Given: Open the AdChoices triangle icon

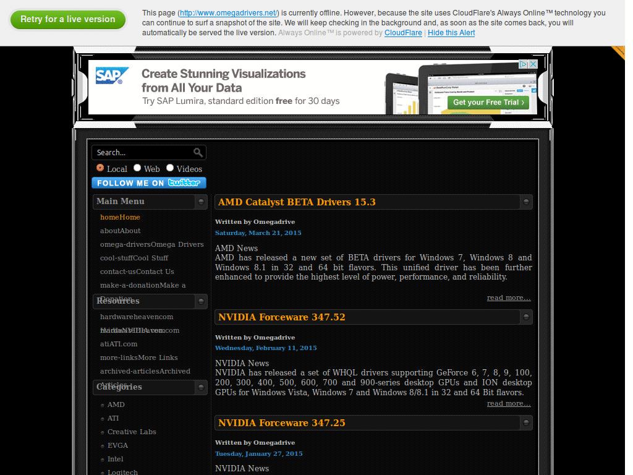Looking at the screenshot, I should tap(523, 64).
